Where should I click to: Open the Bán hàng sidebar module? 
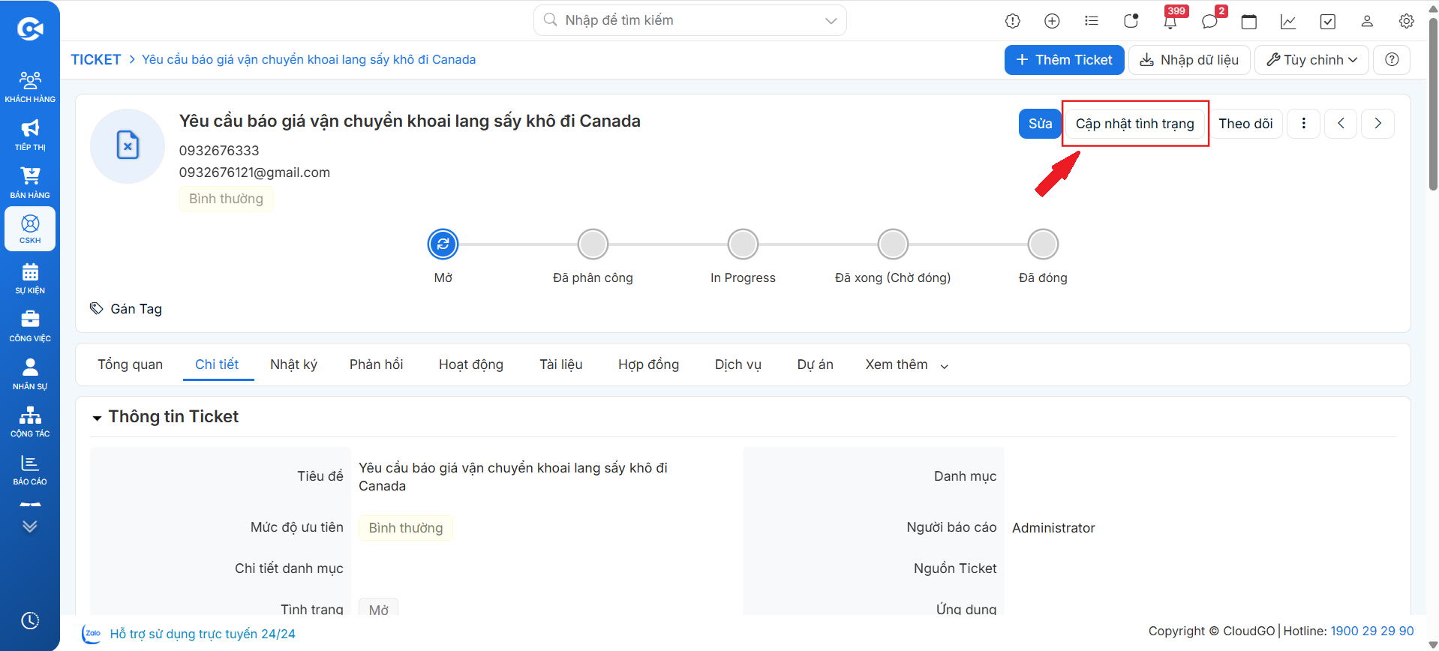pyautogui.click(x=30, y=183)
